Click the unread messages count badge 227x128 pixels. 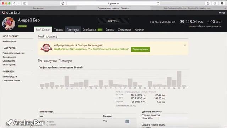[x=100, y=30]
